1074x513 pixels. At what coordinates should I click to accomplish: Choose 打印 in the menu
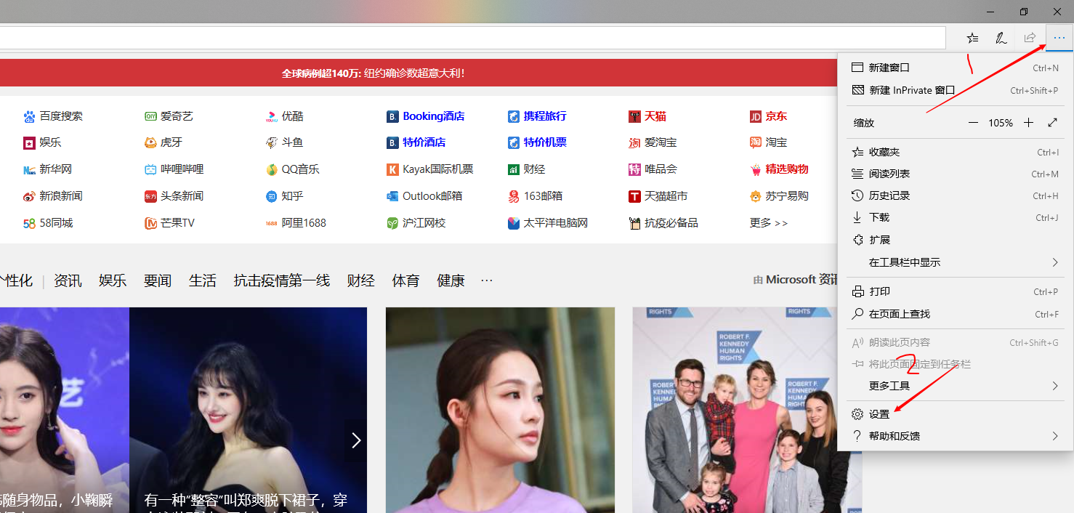[x=956, y=291]
